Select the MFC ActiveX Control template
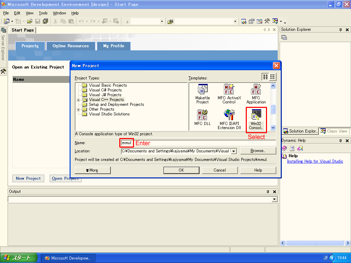This screenshot has width=351, height=263. point(229,94)
